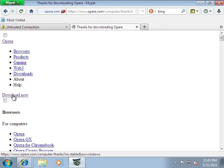Open the Mypal application menu

click(x=12, y=3)
